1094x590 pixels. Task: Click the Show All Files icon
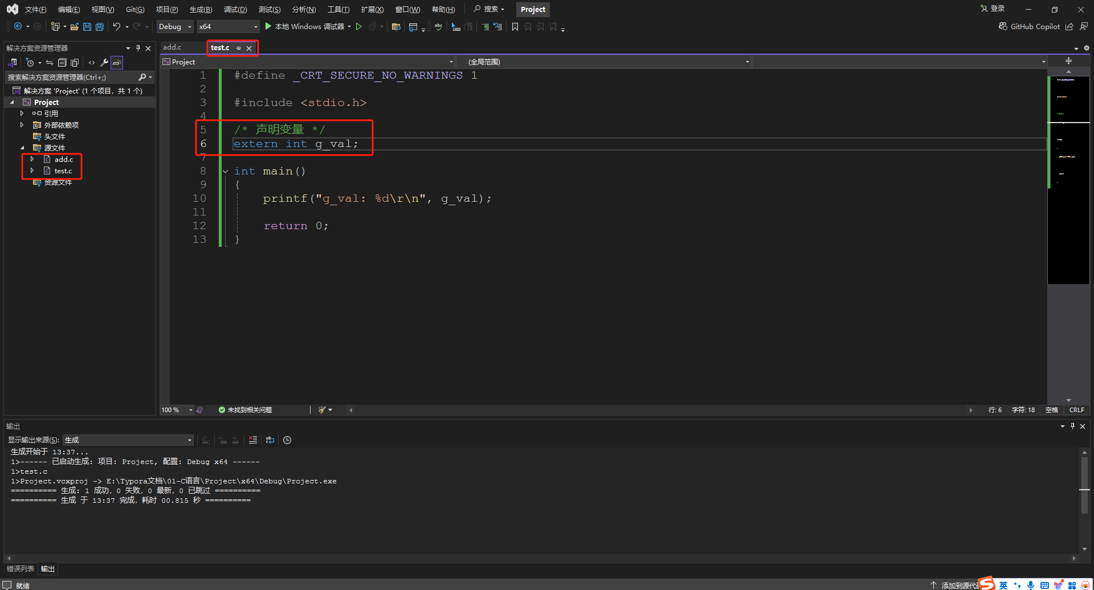click(75, 63)
